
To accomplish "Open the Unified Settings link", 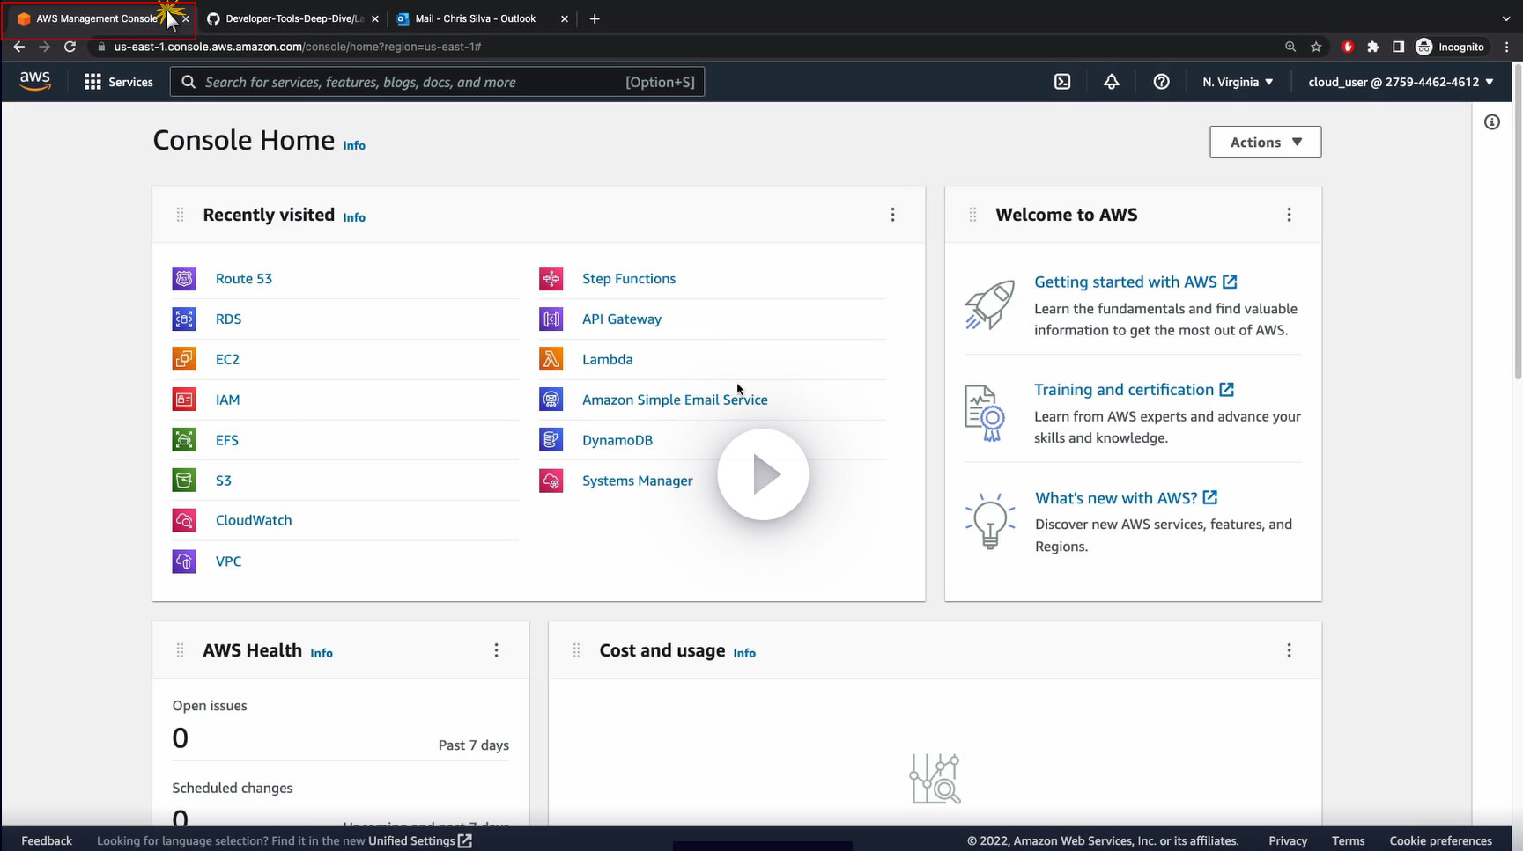I will pos(420,840).
